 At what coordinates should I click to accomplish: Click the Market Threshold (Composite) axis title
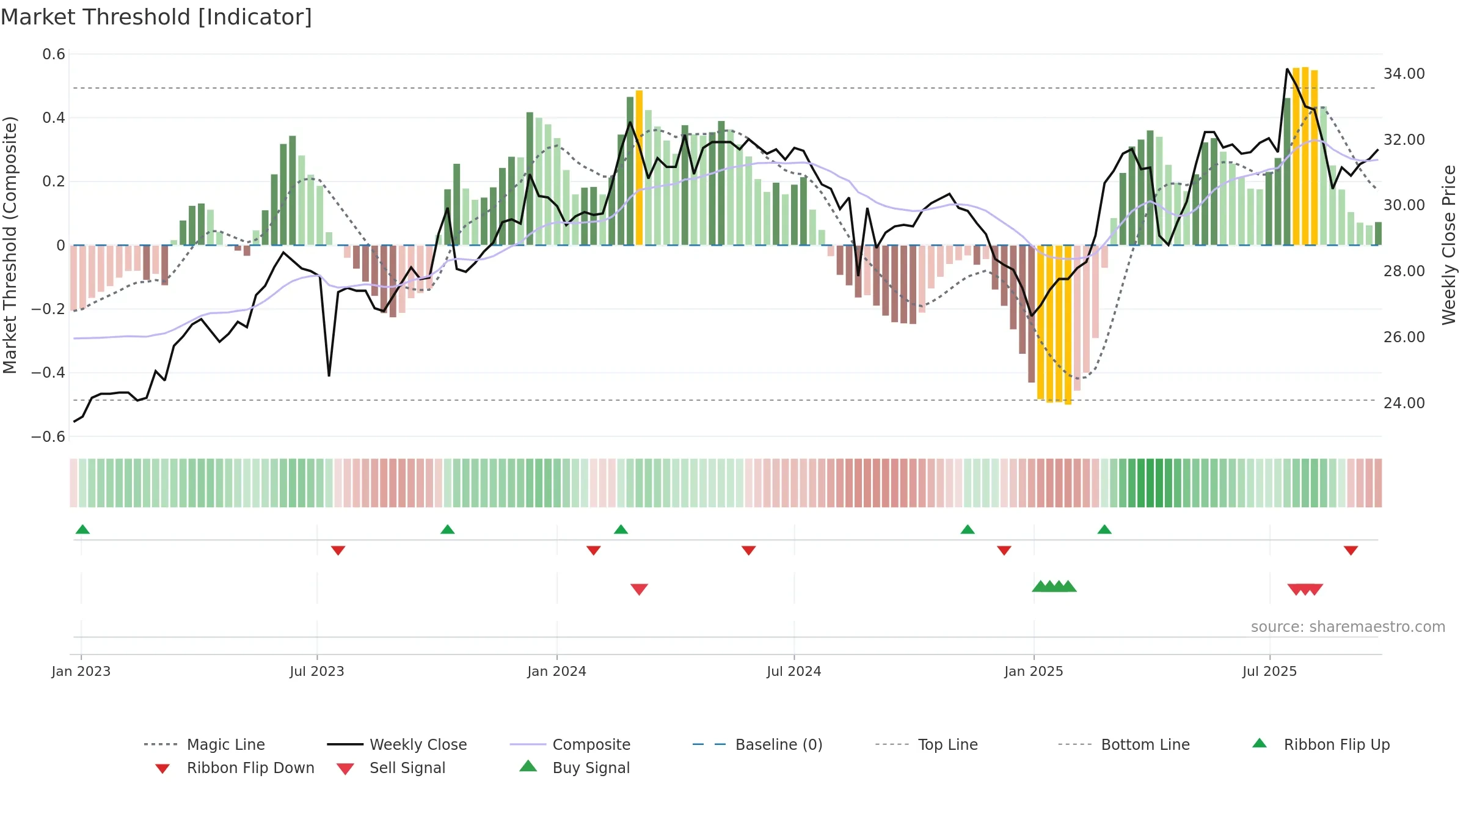coord(10,244)
